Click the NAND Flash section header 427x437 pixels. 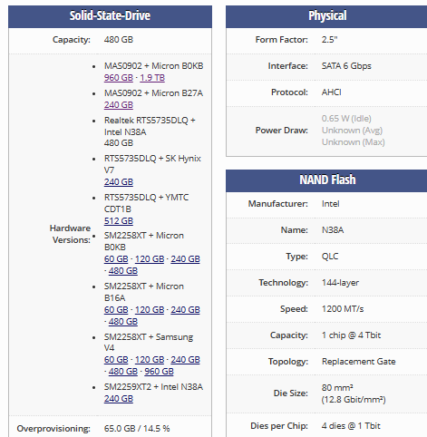point(326,180)
